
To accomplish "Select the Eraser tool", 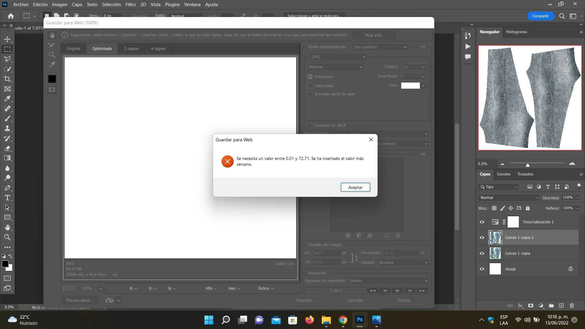I will coord(7,148).
